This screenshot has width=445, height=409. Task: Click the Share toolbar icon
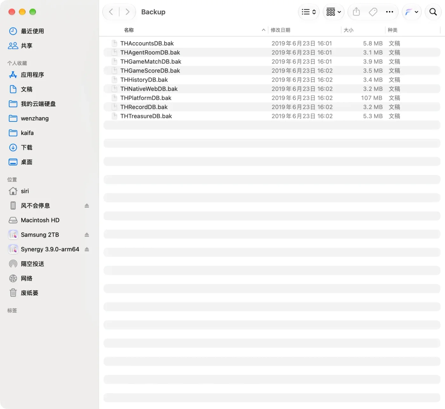(356, 12)
